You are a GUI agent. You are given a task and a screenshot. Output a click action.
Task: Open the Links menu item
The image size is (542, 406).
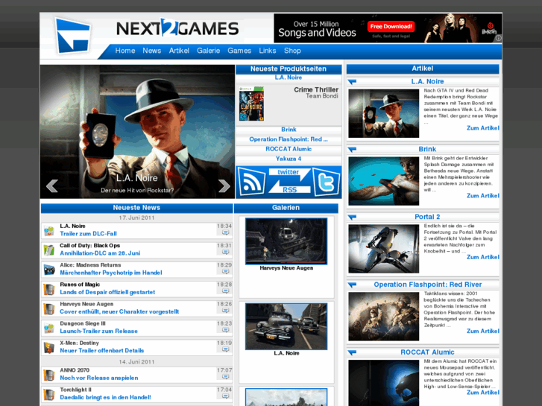pos(268,51)
